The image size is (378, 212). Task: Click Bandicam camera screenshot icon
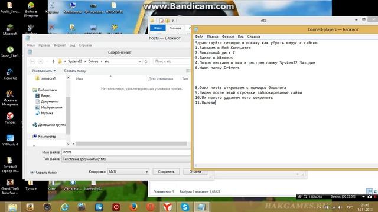[369, 197]
